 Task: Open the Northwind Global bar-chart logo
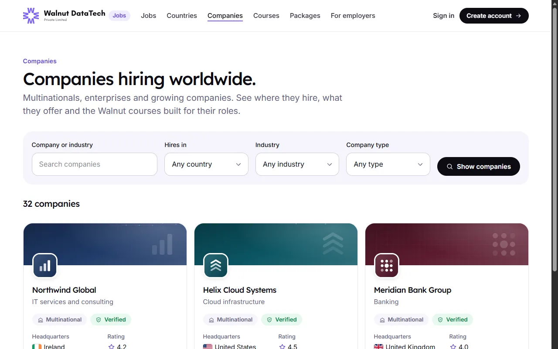tap(45, 266)
